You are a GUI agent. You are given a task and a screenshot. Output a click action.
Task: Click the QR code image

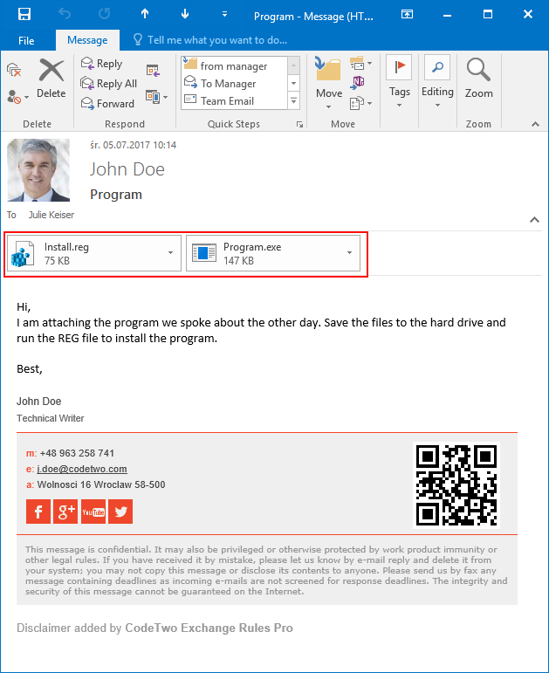[x=456, y=485]
